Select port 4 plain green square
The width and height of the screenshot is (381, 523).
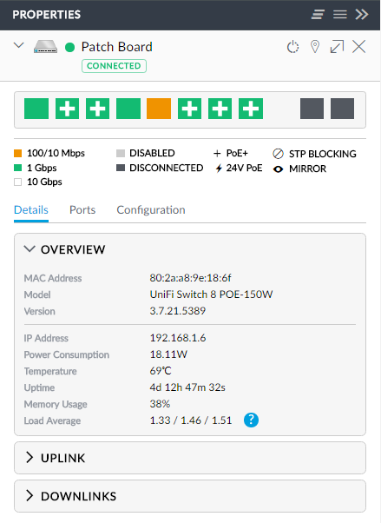[128, 109]
